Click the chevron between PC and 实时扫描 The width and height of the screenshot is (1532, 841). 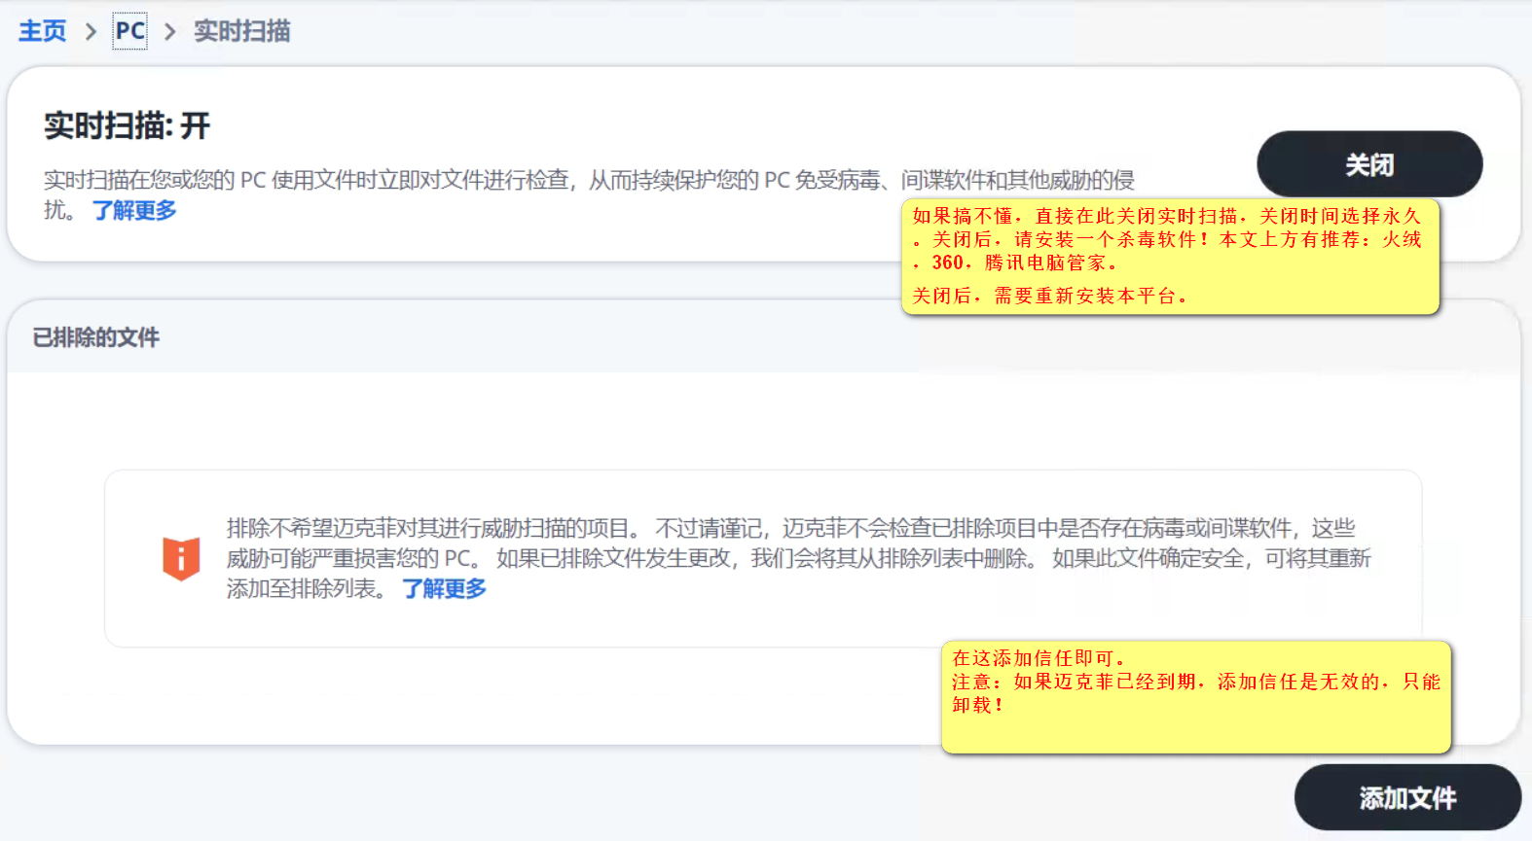(x=169, y=32)
